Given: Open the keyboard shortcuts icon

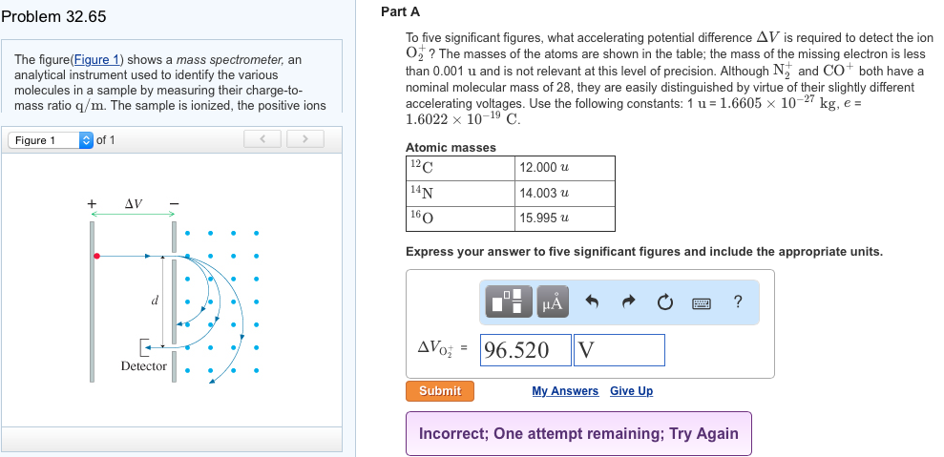Looking at the screenshot, I should 702,302.
